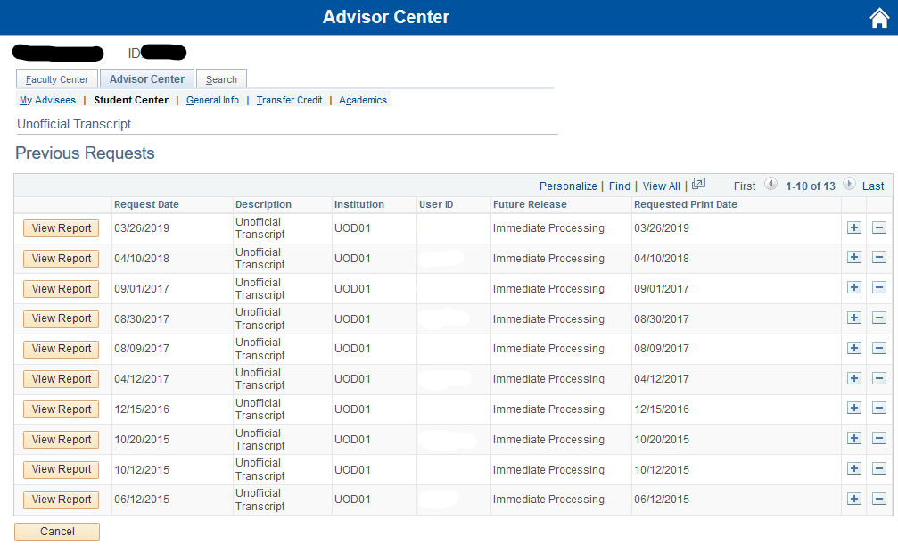The image size is (898, 545).
Task: Go to Transfer Credit section
Action: pyautogui.click(x=289, y=100)
